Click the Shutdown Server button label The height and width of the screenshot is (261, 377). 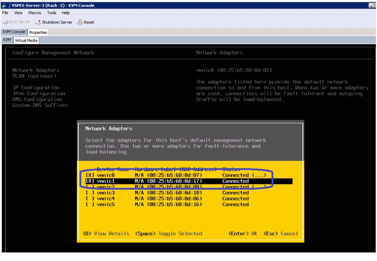click(x=57, y=22)
